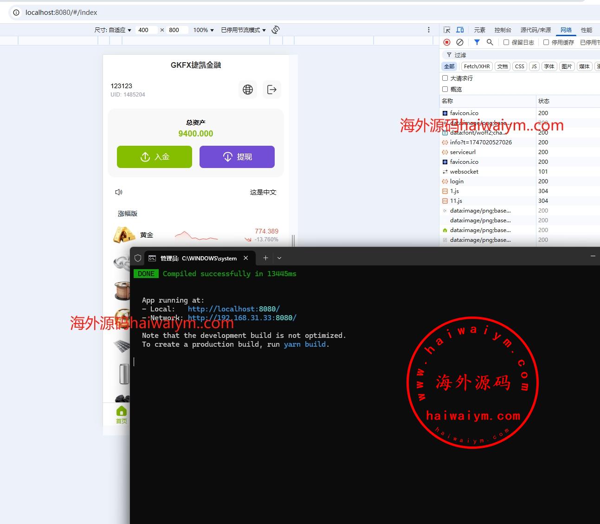Click the blue filter funnel icon

477,42
